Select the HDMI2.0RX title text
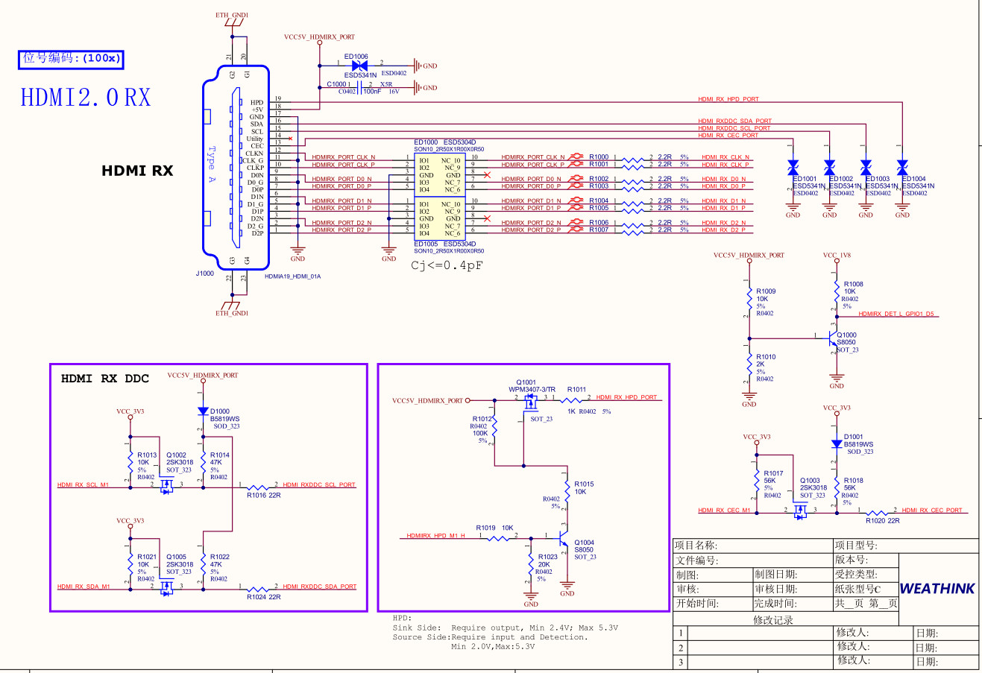The image size is (982, 673). pos(86,98)
